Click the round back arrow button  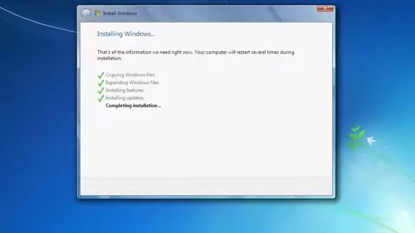(x=86, y=14)
